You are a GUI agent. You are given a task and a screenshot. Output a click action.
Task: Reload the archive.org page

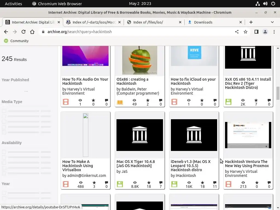coord(24,32)
